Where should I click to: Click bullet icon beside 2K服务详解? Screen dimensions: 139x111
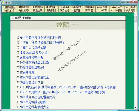click(18, 72)
